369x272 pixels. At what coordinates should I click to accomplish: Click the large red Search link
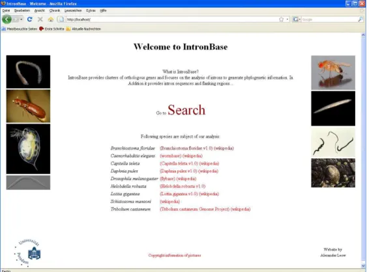point(186,110)
